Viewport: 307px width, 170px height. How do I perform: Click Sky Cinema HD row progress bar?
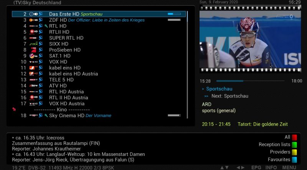point(174,115)
